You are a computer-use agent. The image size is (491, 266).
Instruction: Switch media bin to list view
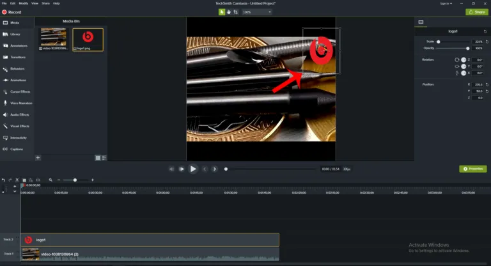[x=104, y=157]
